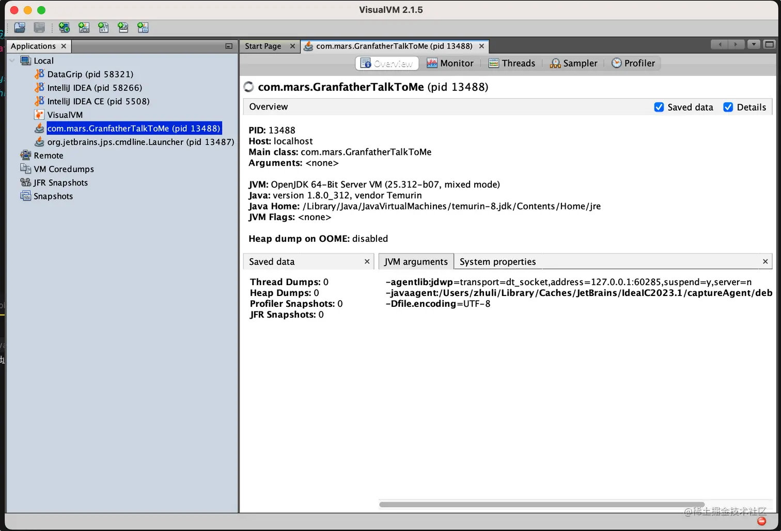Click the Add VM Coredump toolbar icon

pos(103,27)
